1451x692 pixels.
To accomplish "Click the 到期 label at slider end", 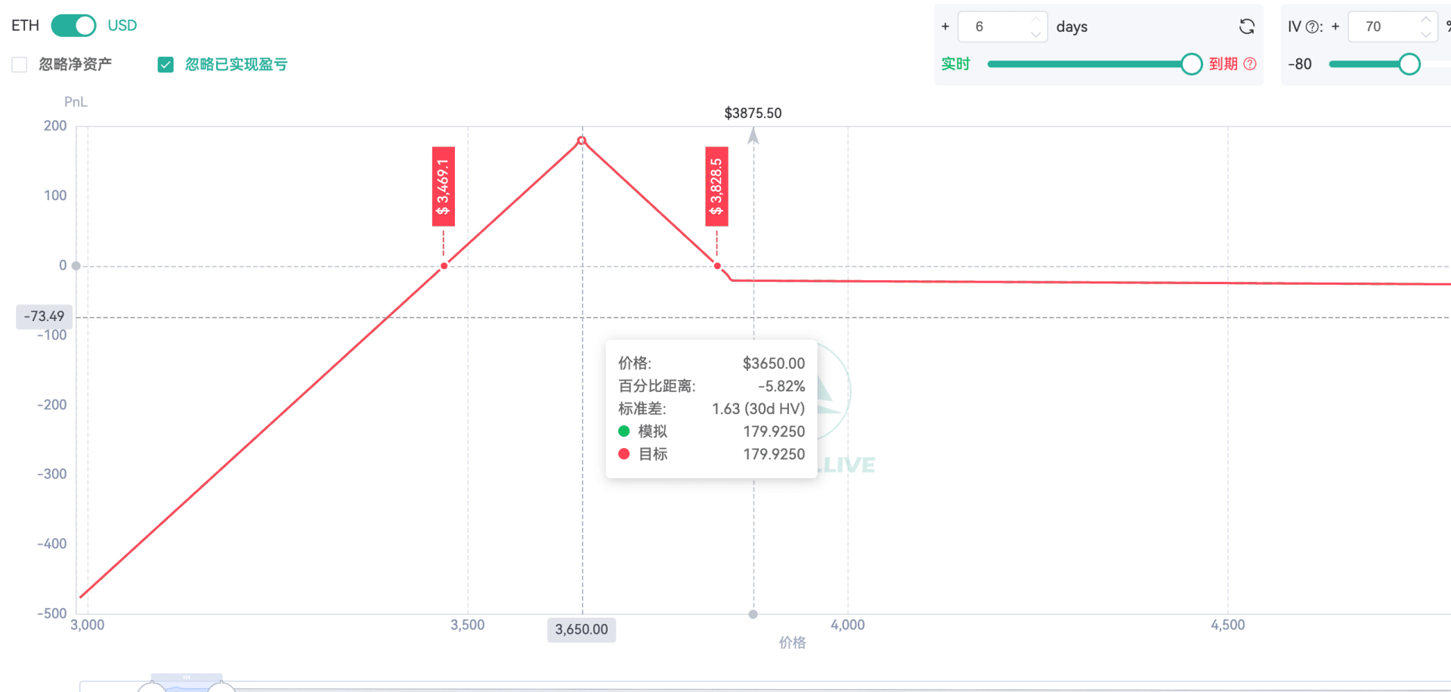I will pos(1224,64).
